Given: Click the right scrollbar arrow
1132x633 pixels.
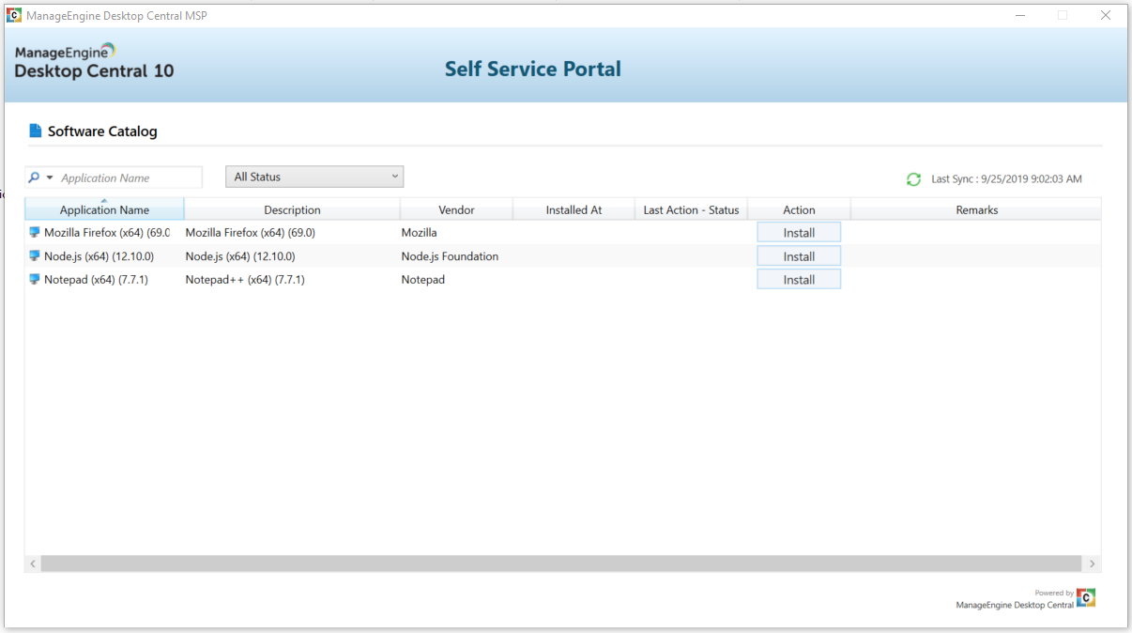Looking at the screenshot, I should pos(1093,564).
